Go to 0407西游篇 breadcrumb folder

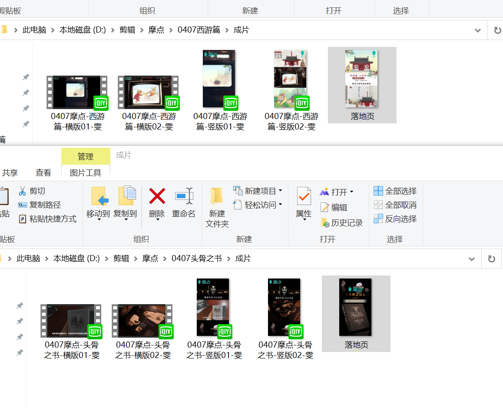tap(199, 30)
